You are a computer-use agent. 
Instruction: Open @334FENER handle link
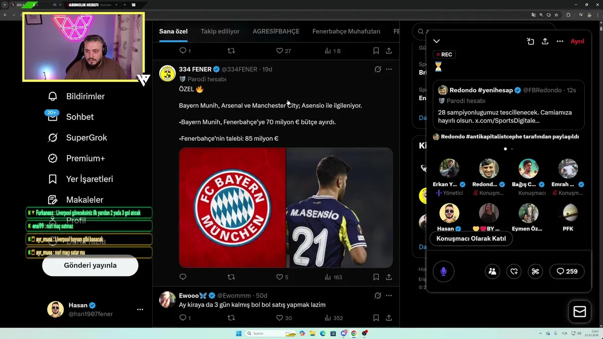[x=239, y=69]
